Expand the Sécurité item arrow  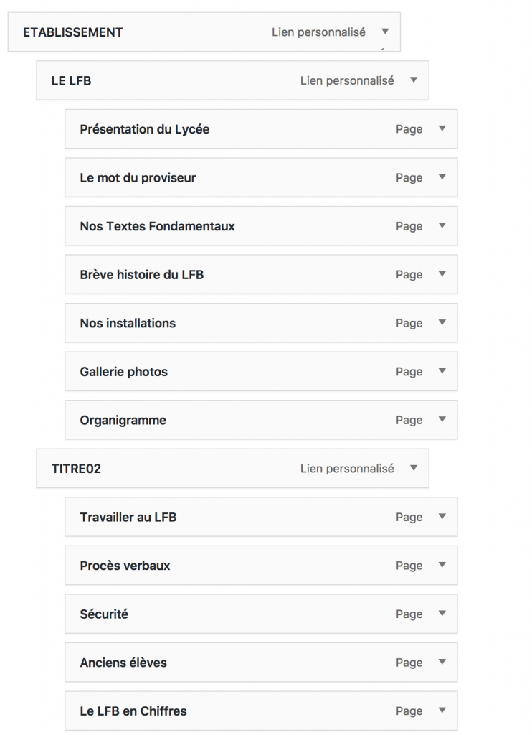[x=442, y=614]
